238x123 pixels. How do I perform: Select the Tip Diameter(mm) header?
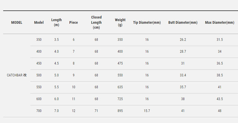coord(147,22)
